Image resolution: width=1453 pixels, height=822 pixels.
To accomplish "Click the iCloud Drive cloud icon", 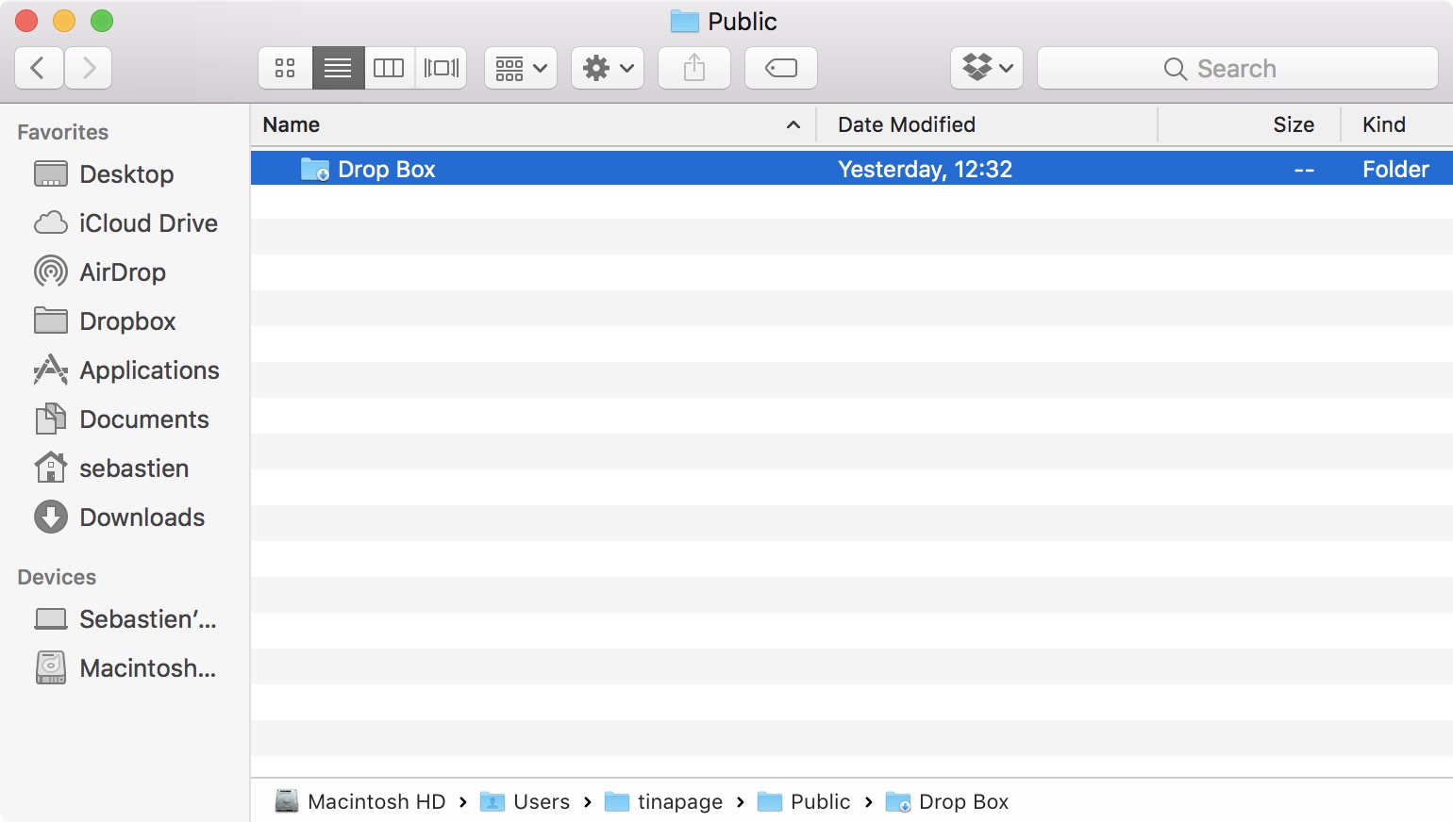I will tap(51, 223).
